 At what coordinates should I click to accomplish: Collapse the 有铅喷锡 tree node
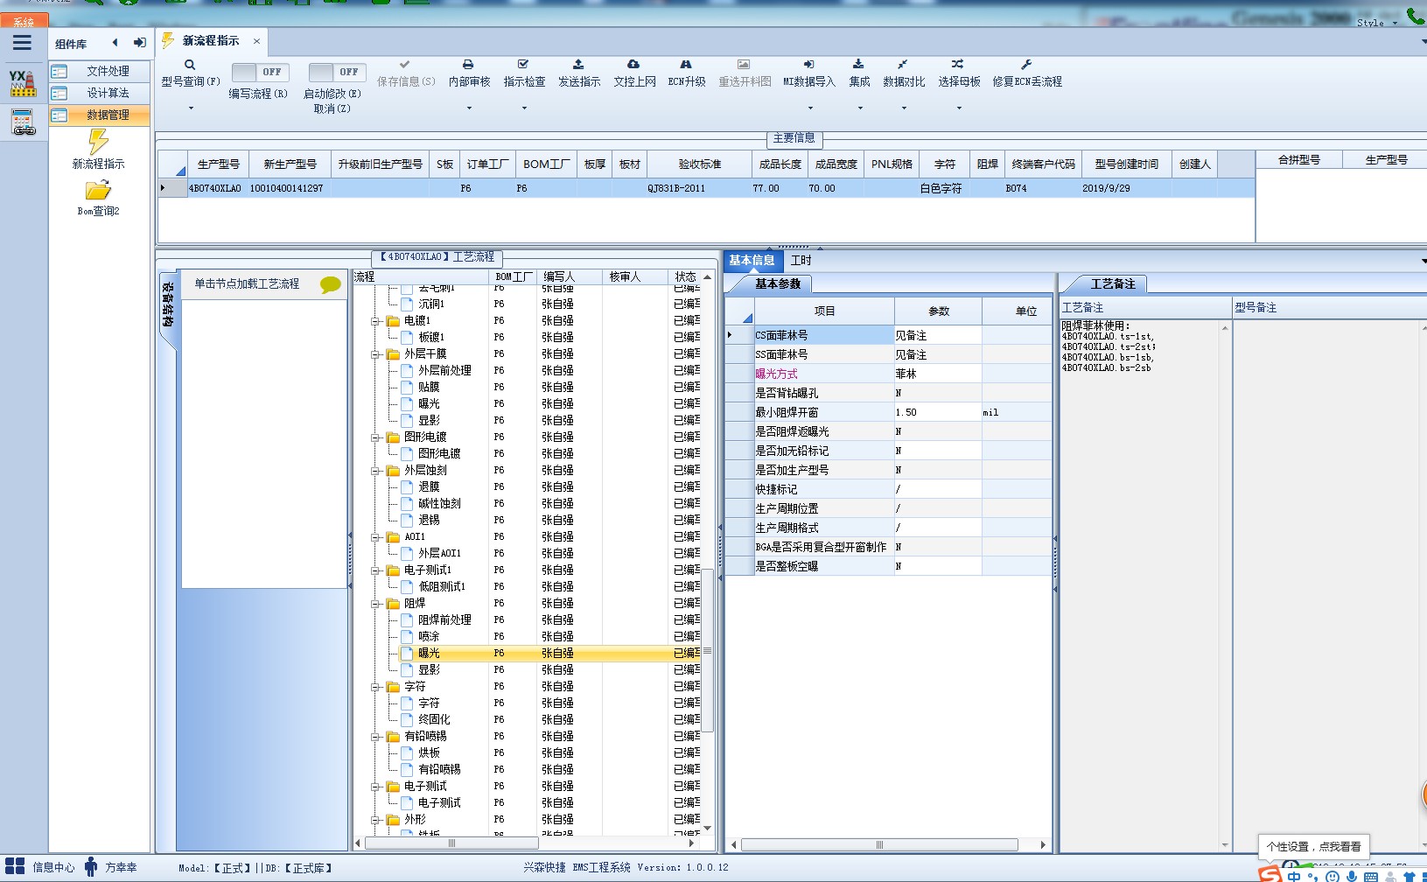[x=375, y=737]
